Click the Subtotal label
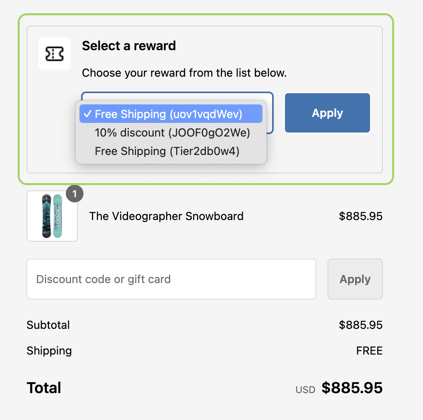 [48, 325]
